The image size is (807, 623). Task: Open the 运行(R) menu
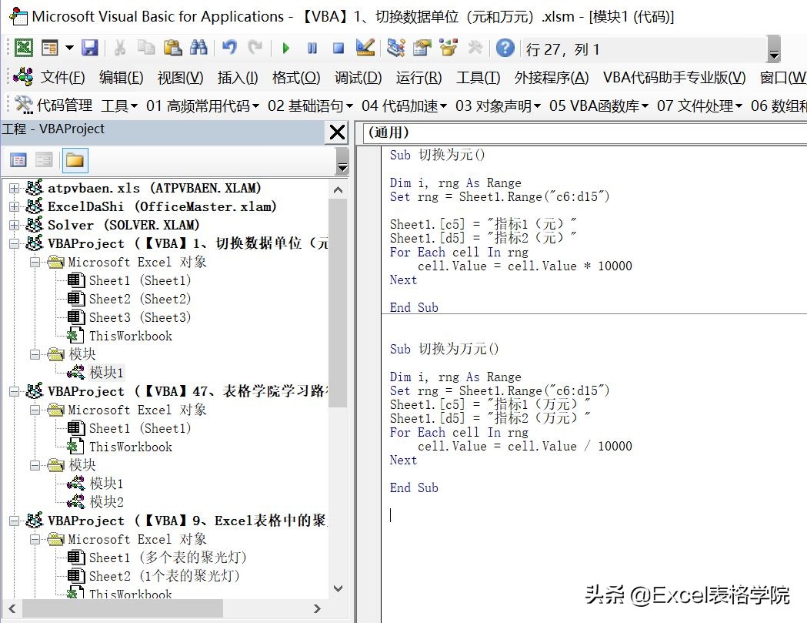coord(419,77)
